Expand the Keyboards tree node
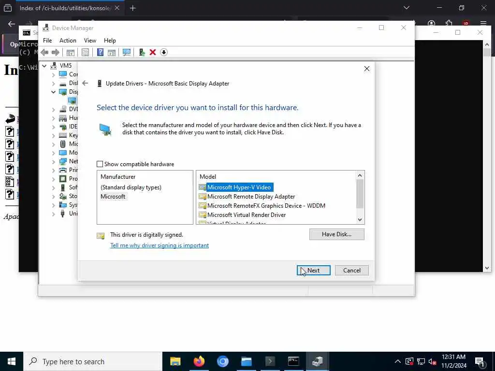Viewport: 495px width, 371px height. [53, 135]
